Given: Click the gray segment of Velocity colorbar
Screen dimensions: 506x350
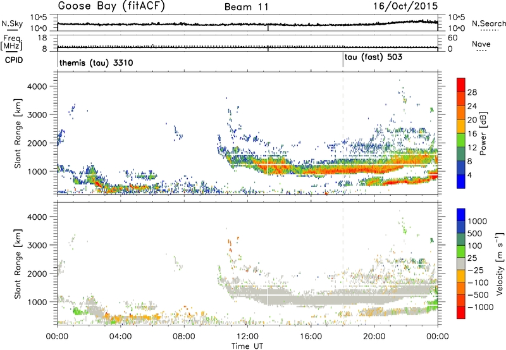Looking at the screenshot, I should click(x=461, y=264).
